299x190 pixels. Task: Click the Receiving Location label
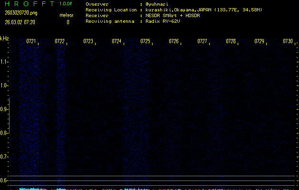[x=111, y=10]
